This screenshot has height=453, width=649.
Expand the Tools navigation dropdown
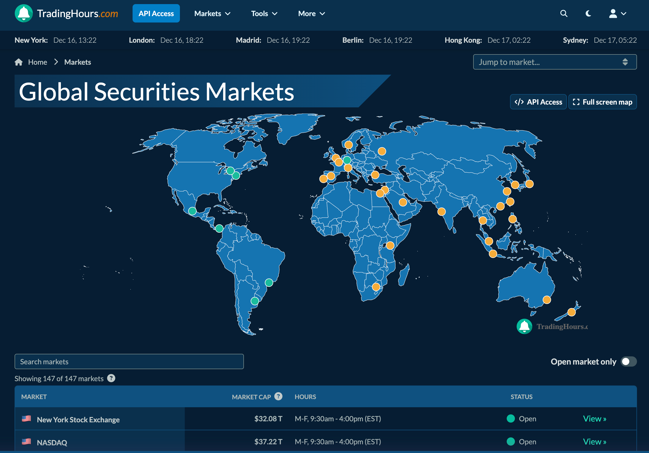click(x=264, y=14)
